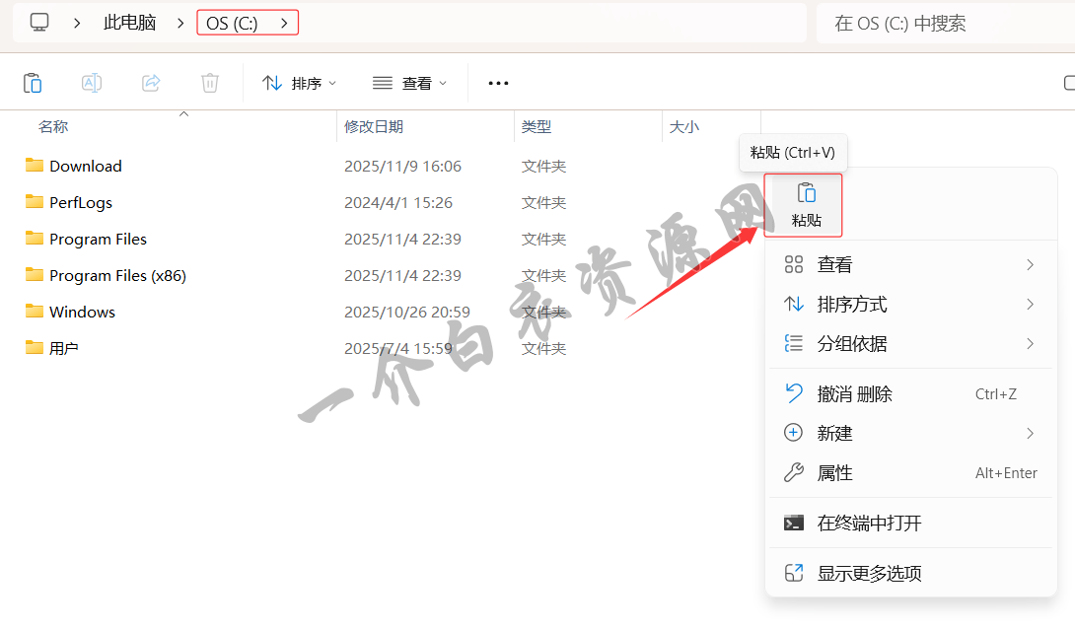Click the share icon in toolbar
Viewport: 1075px width, 630px height.
[x=151, y=83]
